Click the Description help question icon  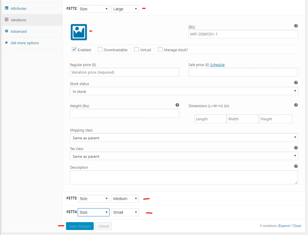coord(296,166)
